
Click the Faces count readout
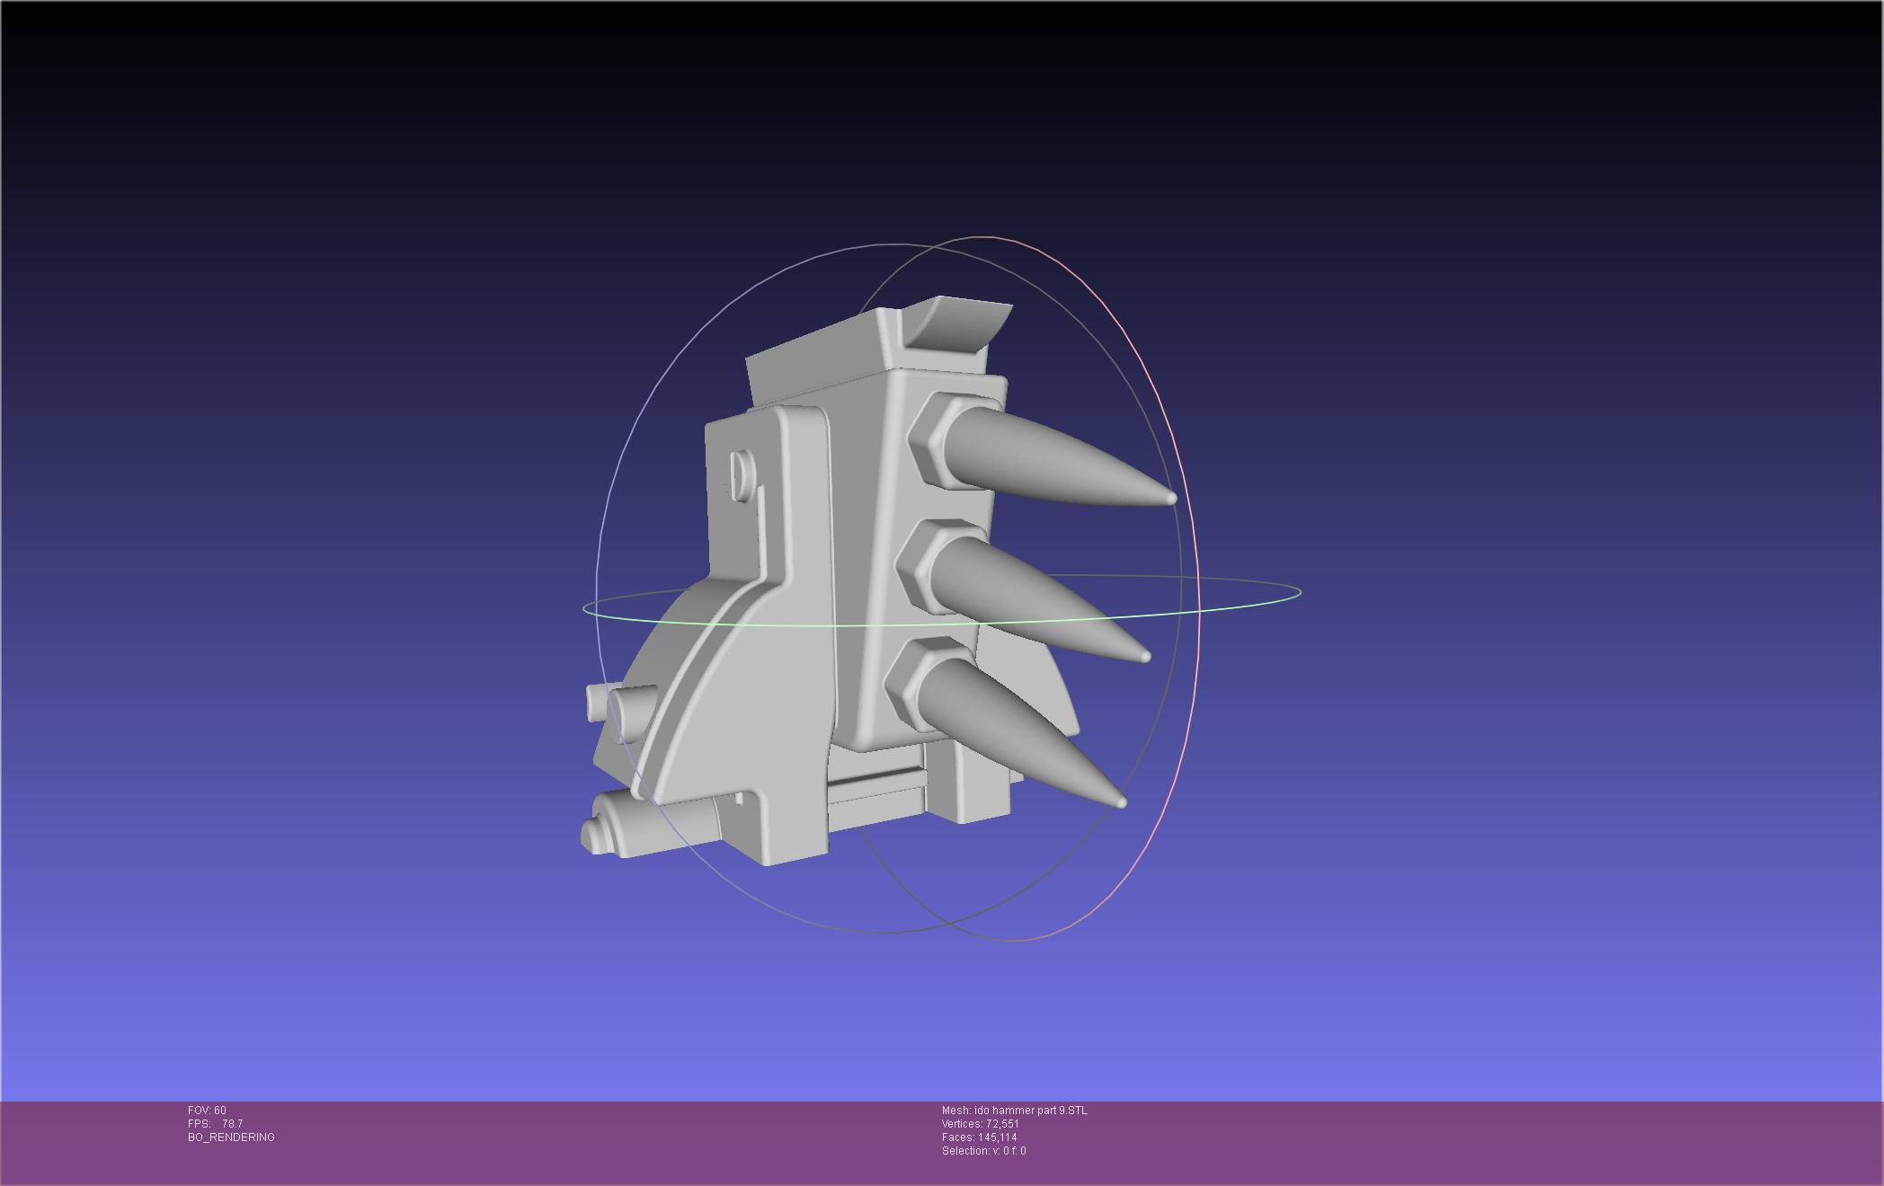(980, 1137)
